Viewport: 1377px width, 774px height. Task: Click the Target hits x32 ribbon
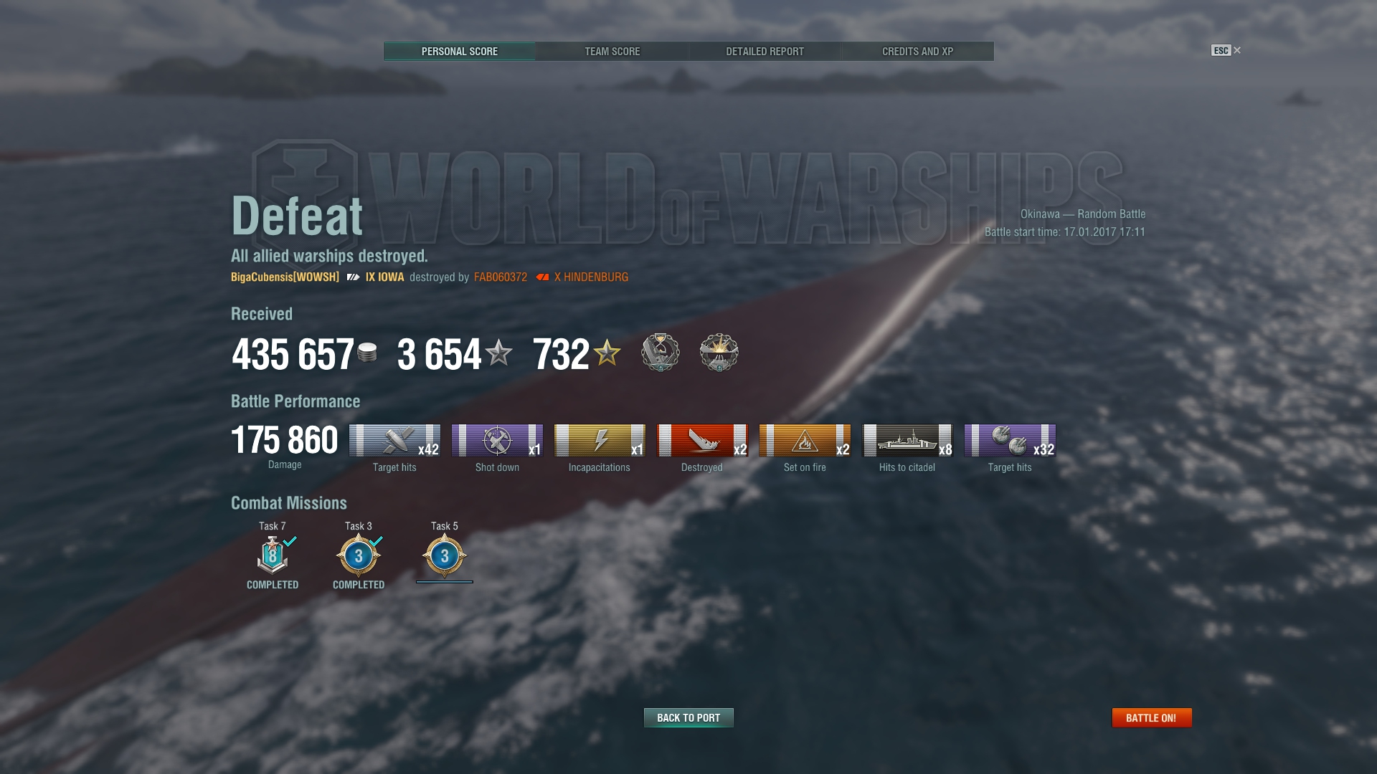pyautogui.click(x=1010, y=440)
